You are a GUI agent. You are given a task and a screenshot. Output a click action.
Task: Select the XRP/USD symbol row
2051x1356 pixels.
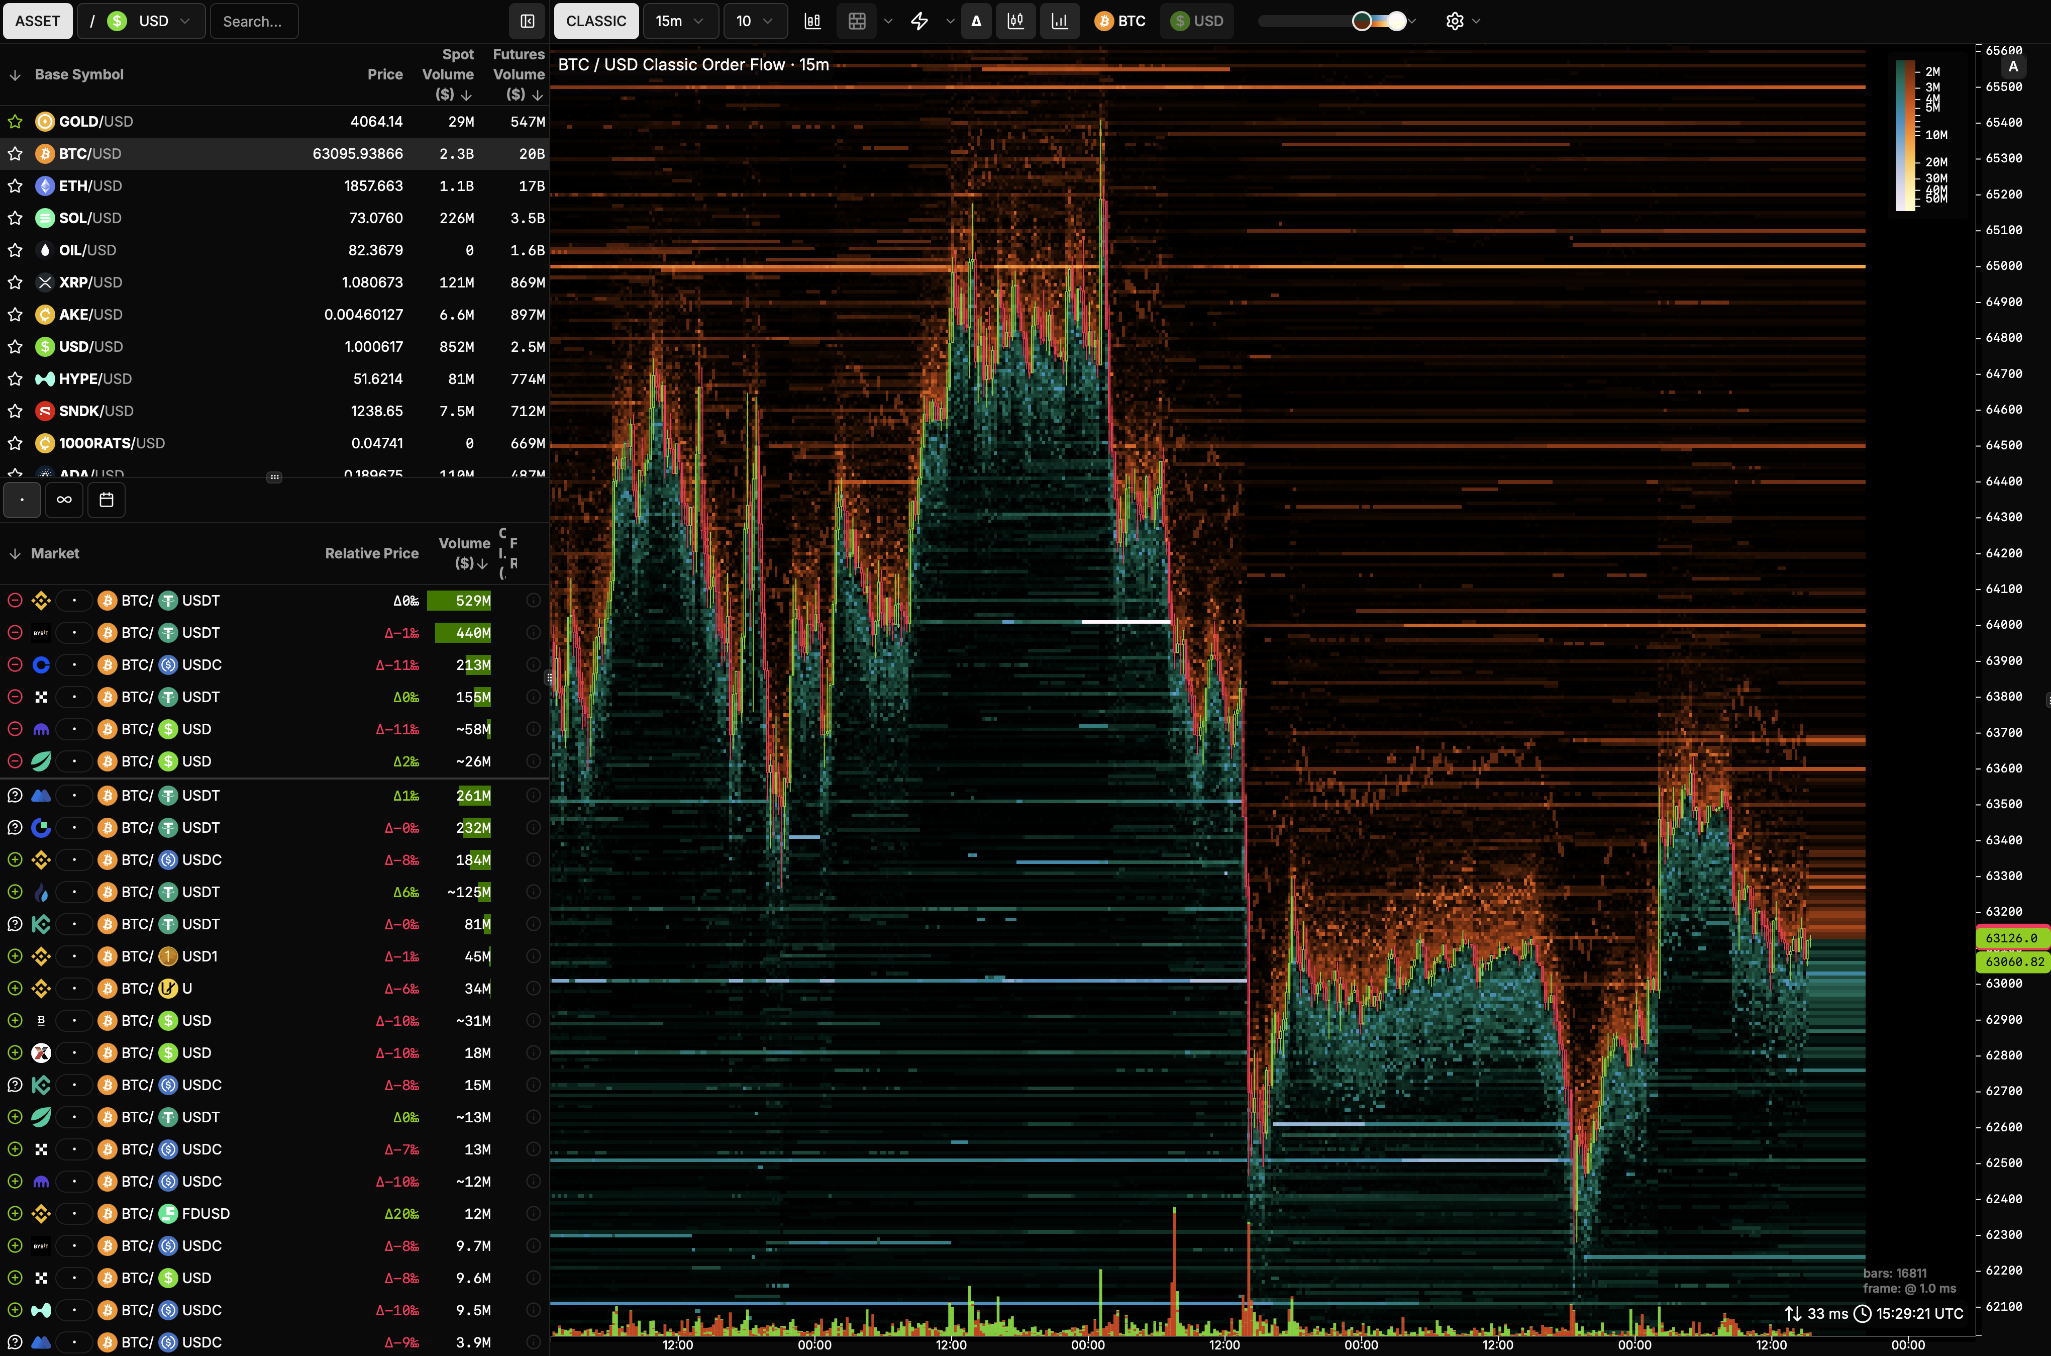pyautogui.click(x=275, y=282)
